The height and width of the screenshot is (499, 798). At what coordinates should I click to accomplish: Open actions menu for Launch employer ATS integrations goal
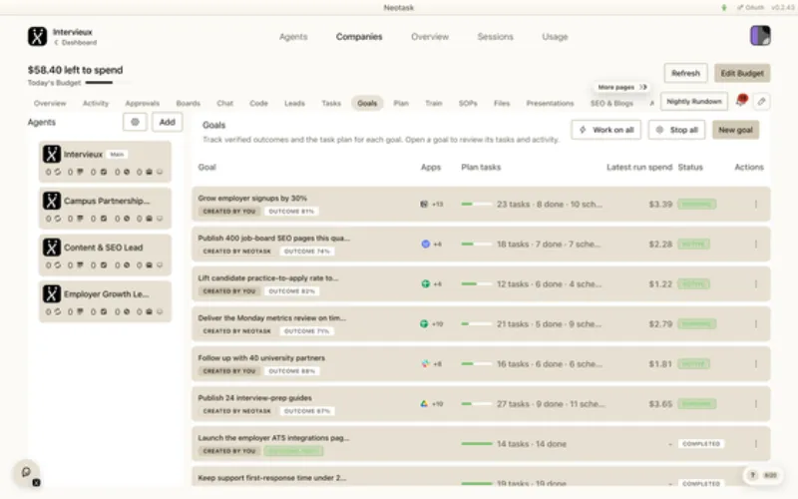[x=756, y=444]
